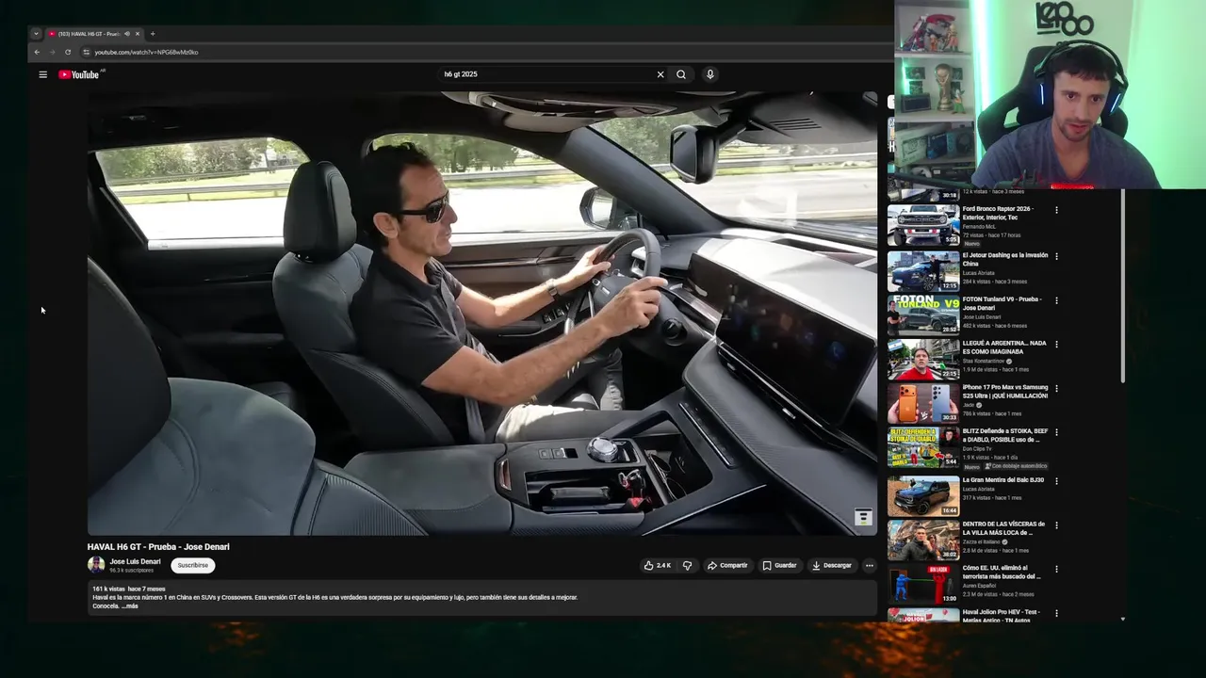Download the video via Descargar button
The width and height of the screenshot is (1206, 678).
point(831,566)
